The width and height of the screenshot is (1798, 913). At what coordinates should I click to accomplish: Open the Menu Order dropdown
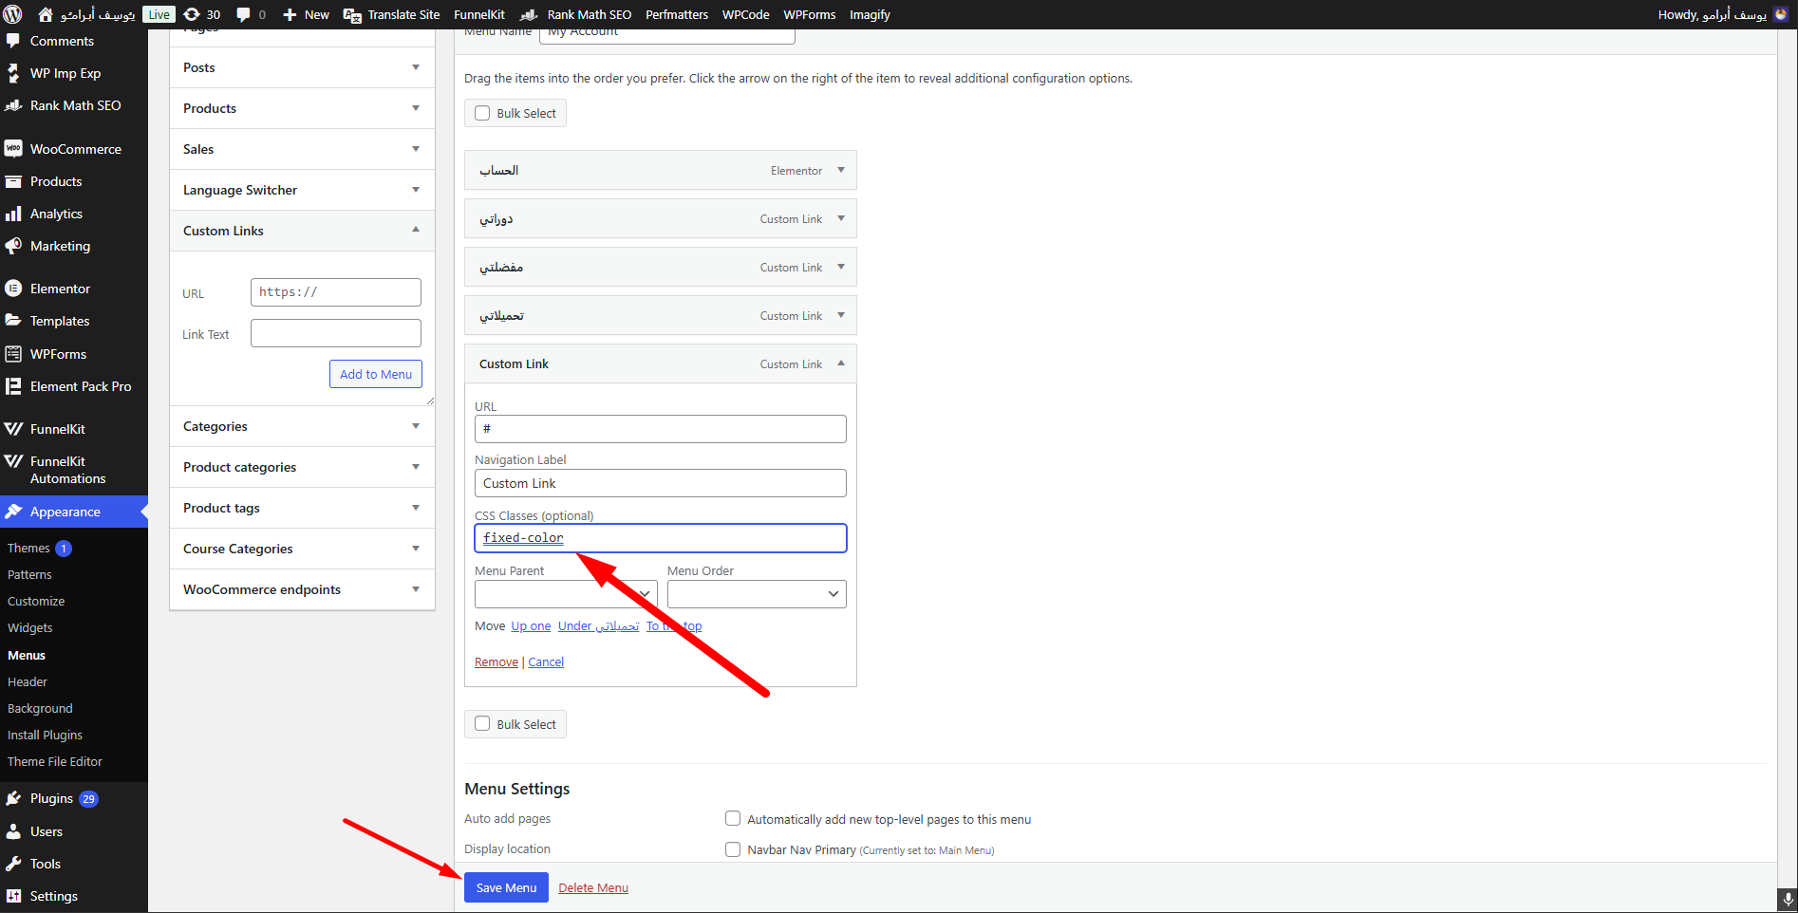[x=756, y=594]
